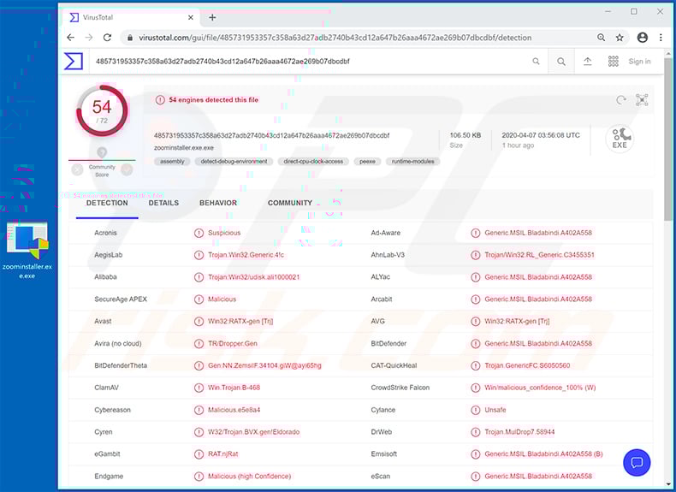Click the upload file icon
Viewport: 676px width, 492px height.
pos(588,62)
